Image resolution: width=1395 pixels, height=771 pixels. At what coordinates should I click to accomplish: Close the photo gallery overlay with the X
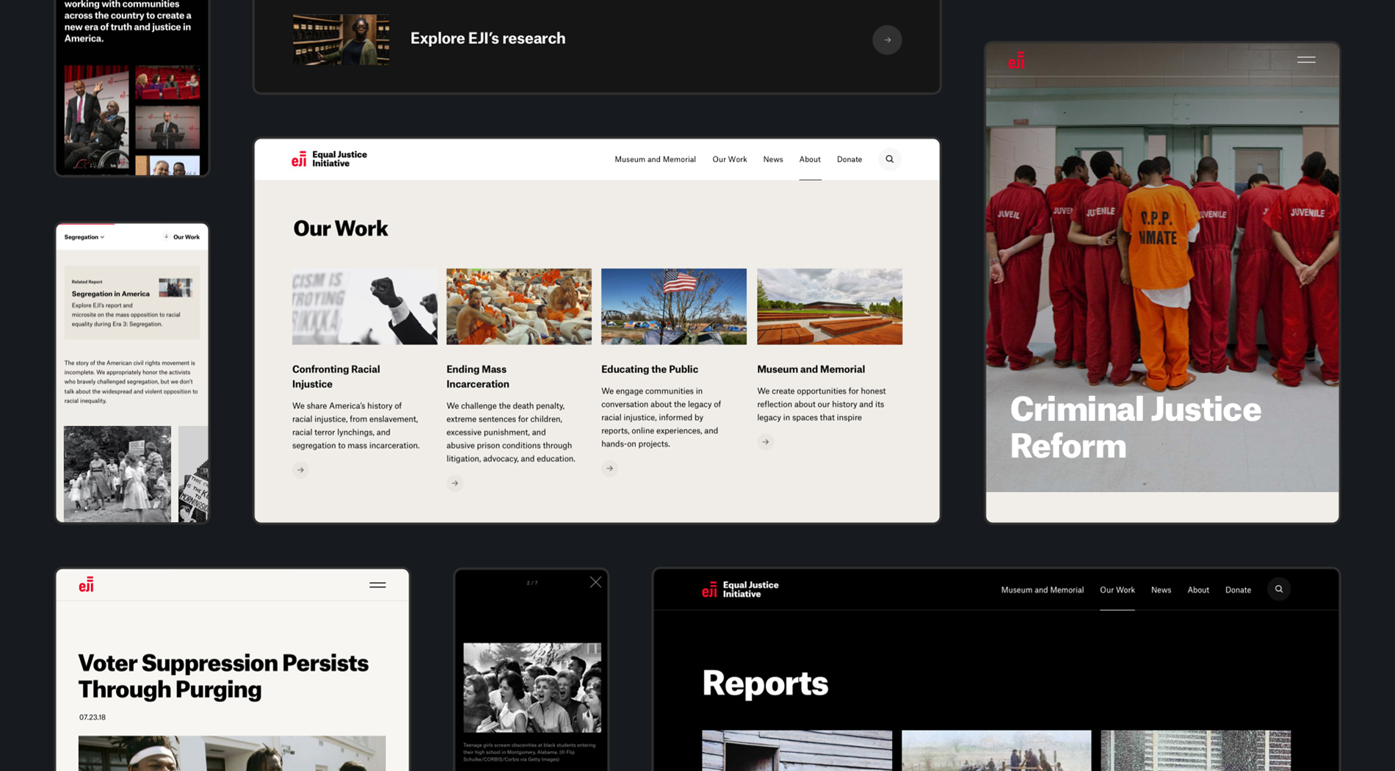click(595, 582)
